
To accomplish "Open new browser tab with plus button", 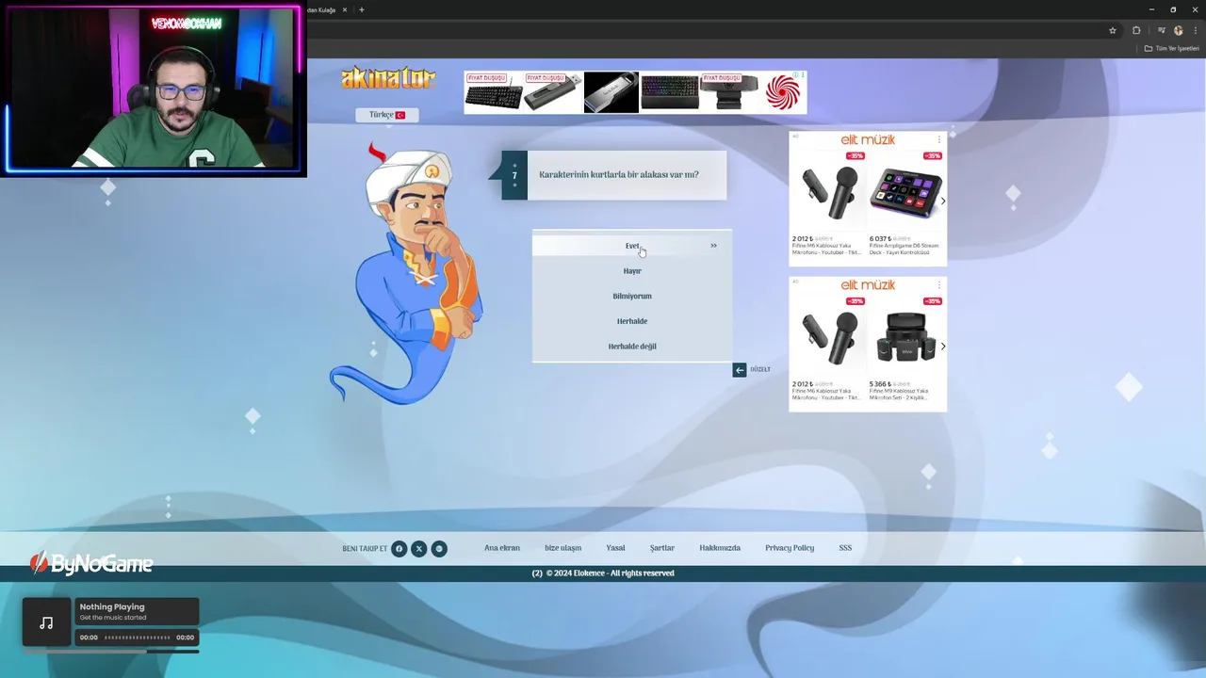I will point(362,9).
